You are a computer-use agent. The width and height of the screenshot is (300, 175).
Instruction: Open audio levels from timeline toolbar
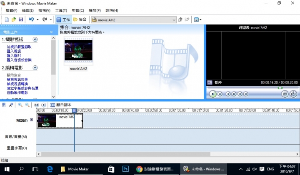point(4,105)
